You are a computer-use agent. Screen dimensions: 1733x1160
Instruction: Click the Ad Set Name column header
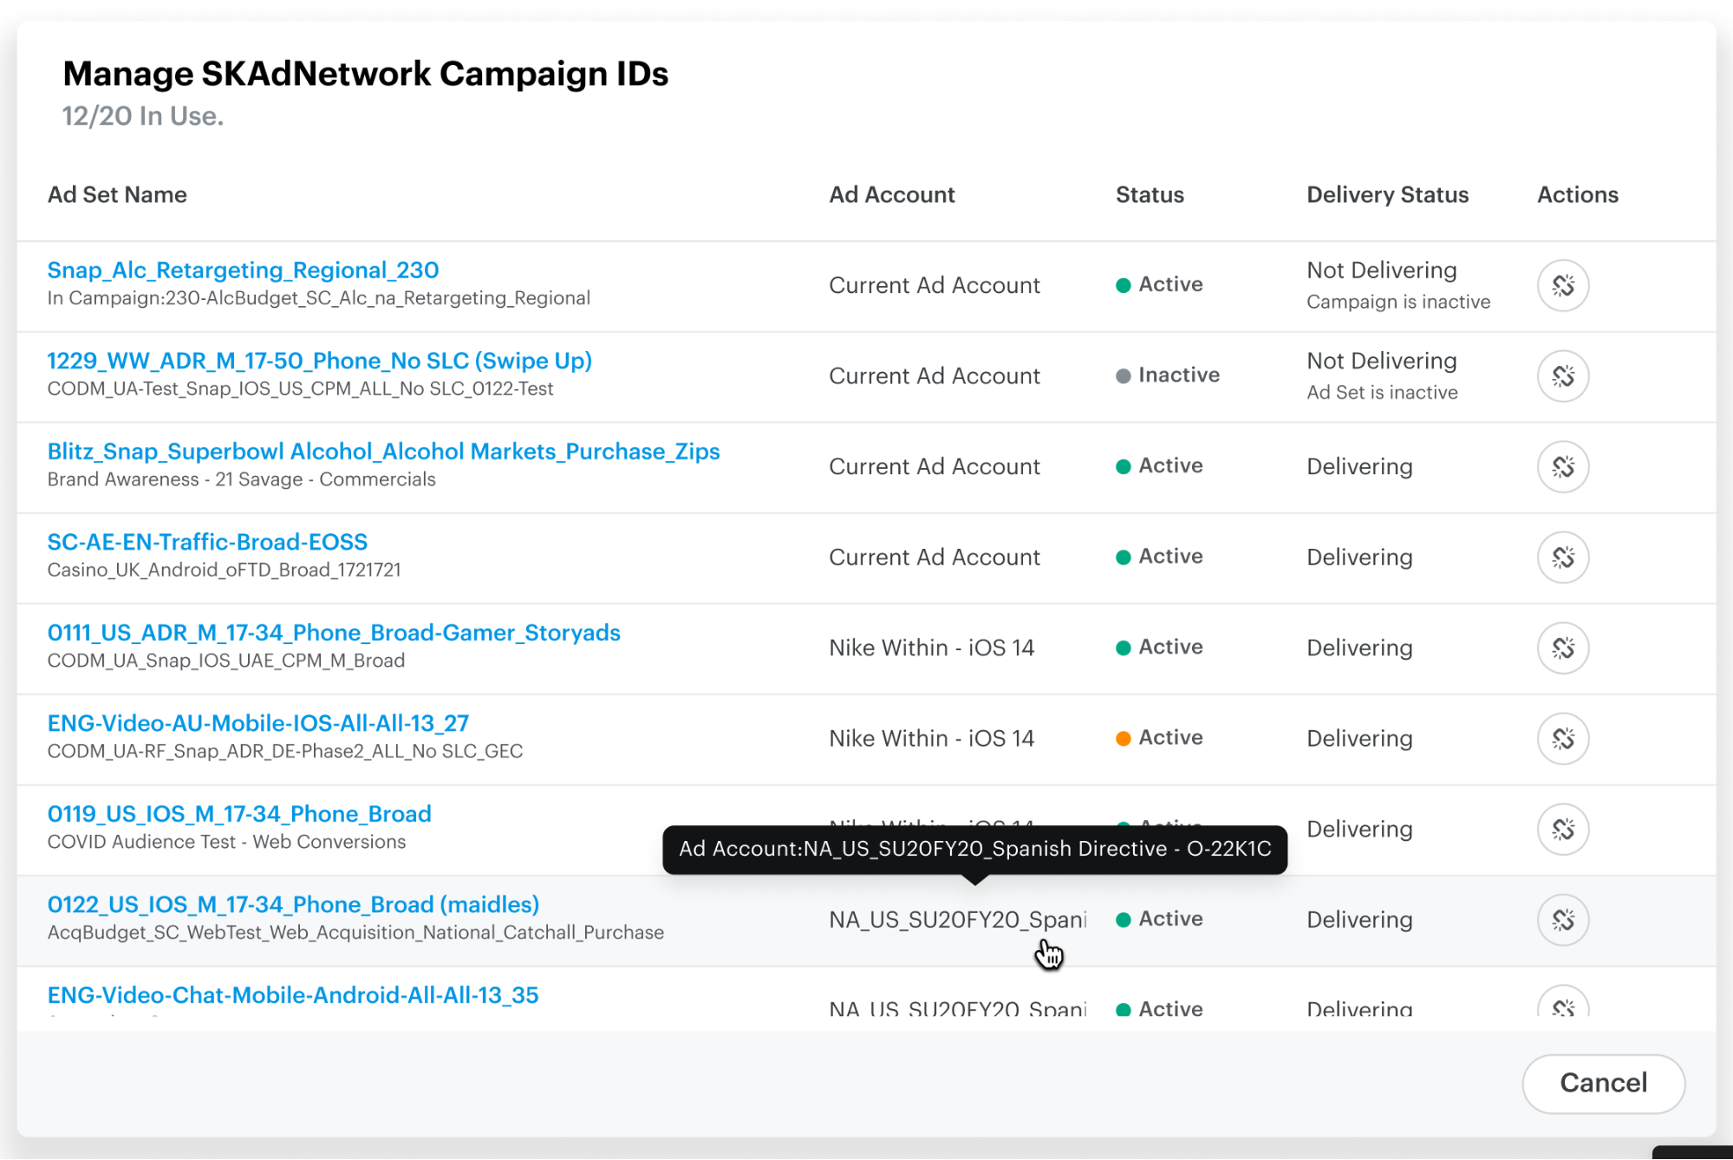pyautogui.click(x=117, y=194)
